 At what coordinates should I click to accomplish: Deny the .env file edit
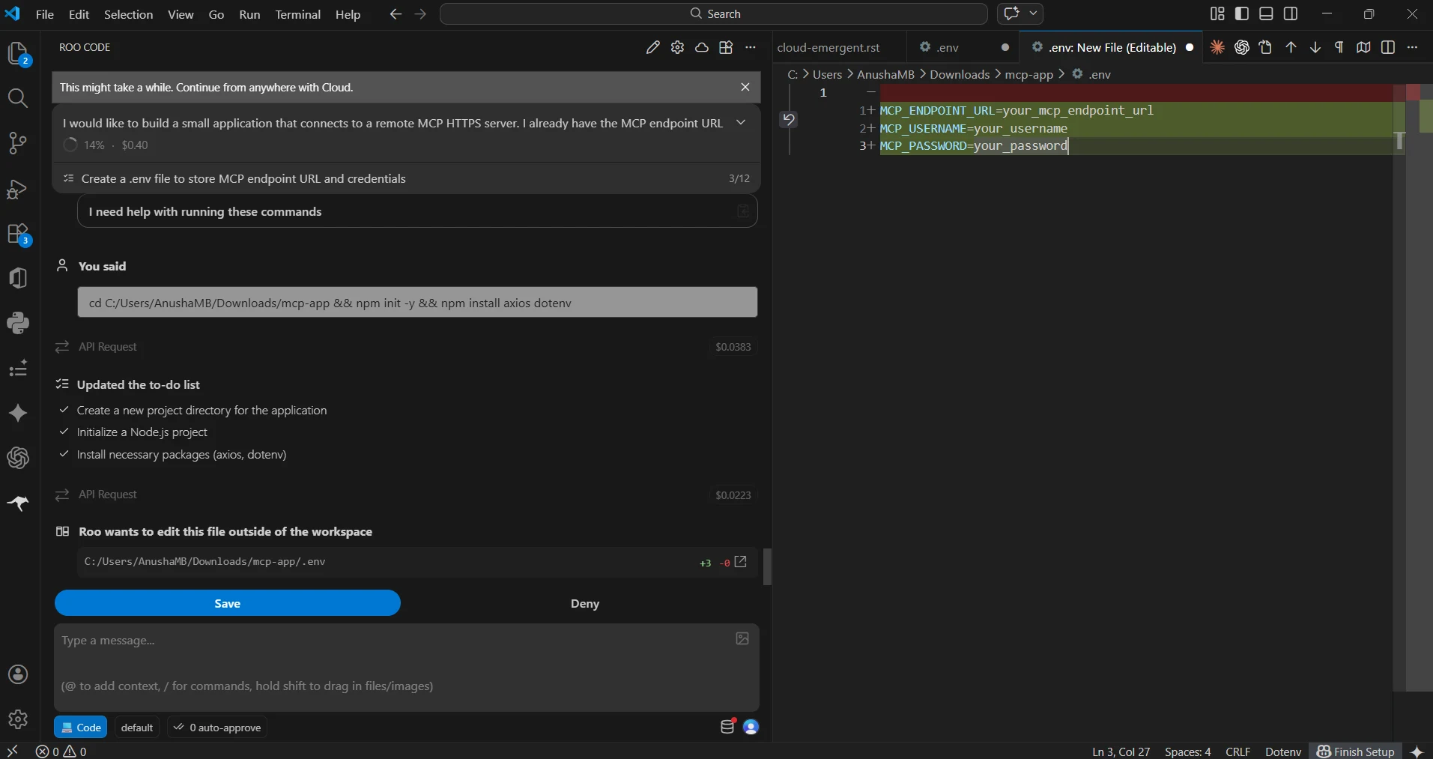584,603
